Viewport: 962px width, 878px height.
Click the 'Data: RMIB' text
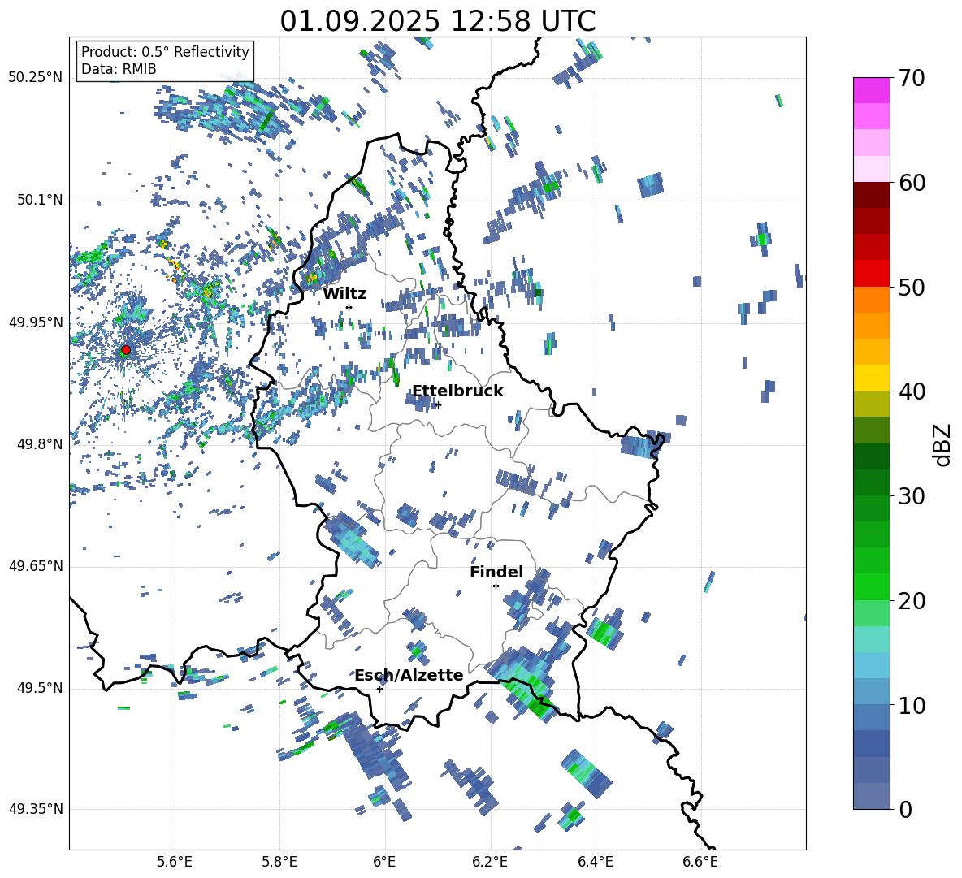119,69
